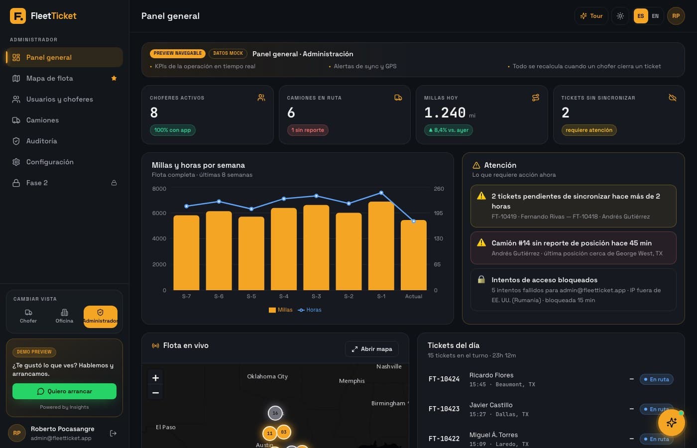Zoom in on the fleet map
This screenshot has height=448, width=697.
pyautogui.click(x=155, y=378)
